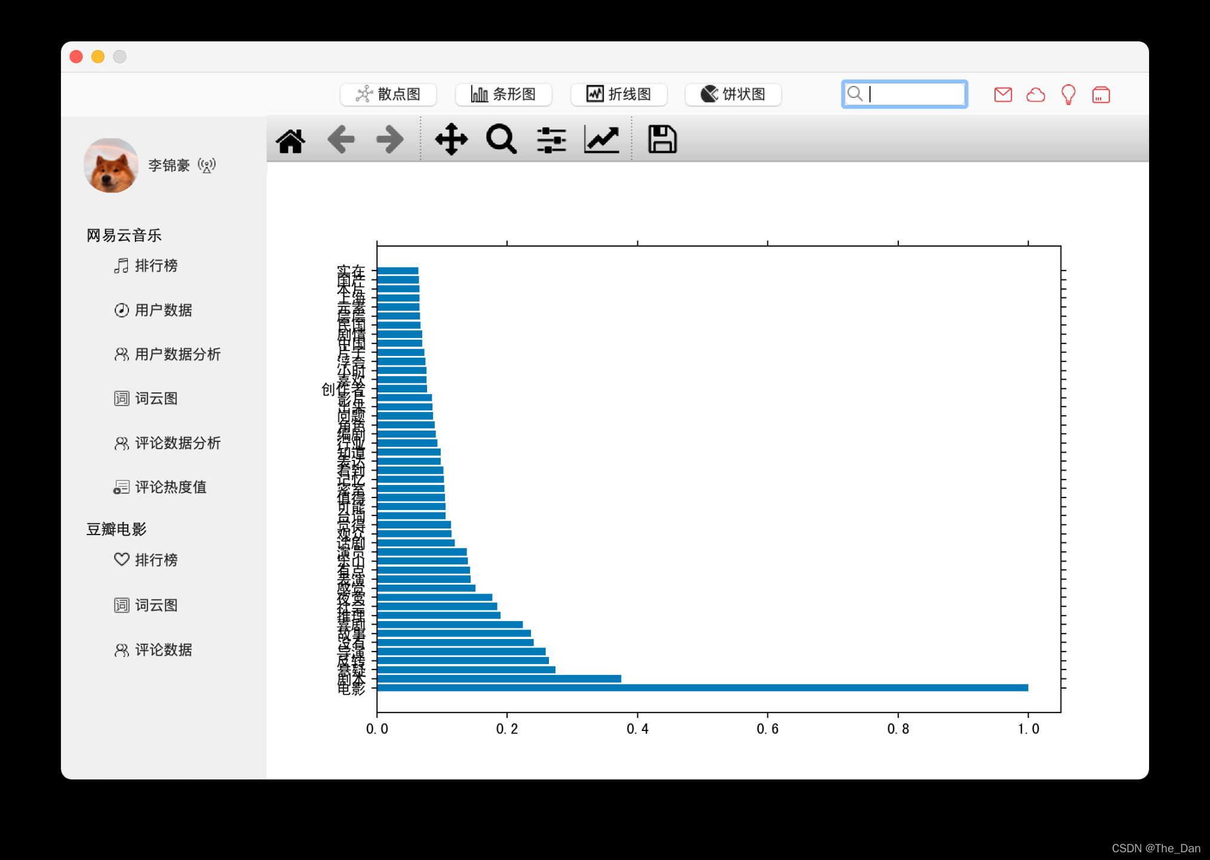This screenshot has height=860, width=1210.
Task: Minimize the window with the yellow button
Action: (98, 57)
